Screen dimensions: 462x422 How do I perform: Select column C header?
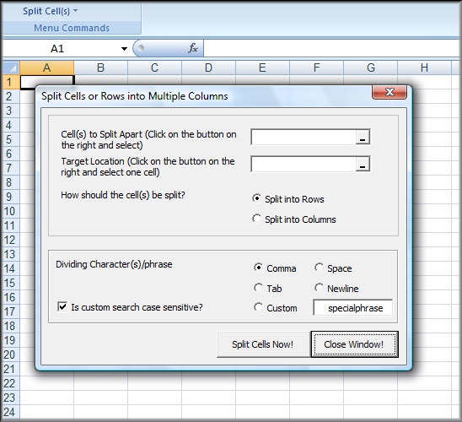(154, 68)
